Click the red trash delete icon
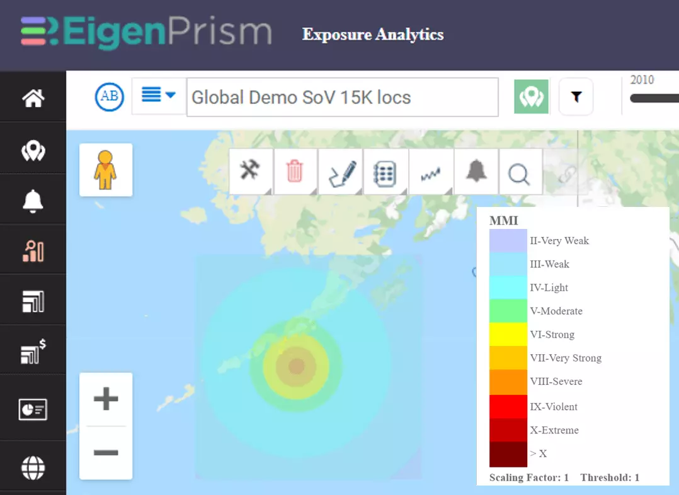 point(295,171)
